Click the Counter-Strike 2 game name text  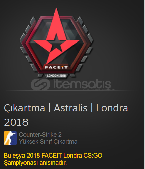(40, 135)
